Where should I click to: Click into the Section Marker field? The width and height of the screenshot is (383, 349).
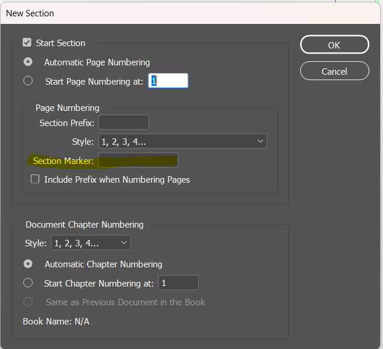pos(138,160)
